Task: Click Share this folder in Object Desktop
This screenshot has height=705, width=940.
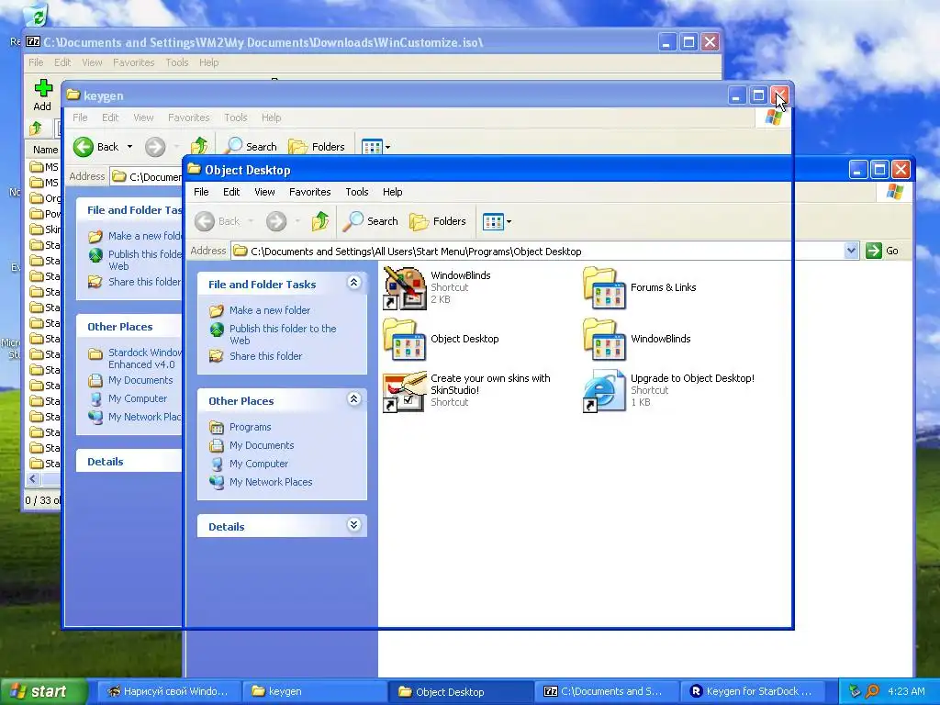Action: click(x=265, y=356)
